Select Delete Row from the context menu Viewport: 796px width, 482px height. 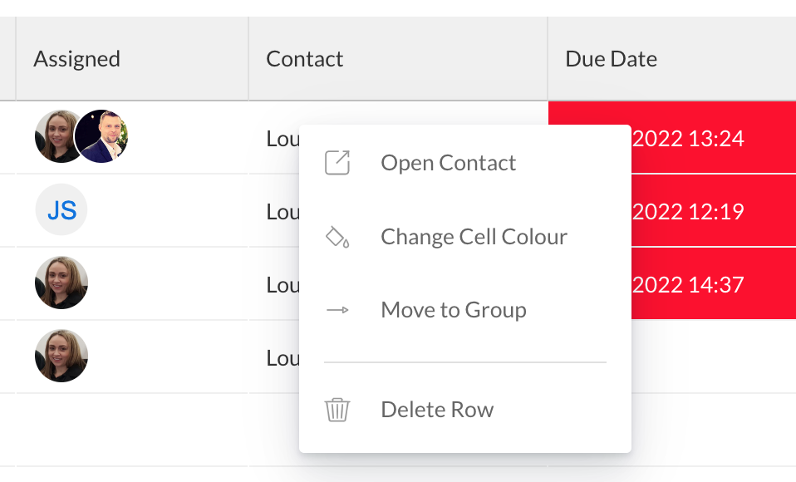point(437,409)
